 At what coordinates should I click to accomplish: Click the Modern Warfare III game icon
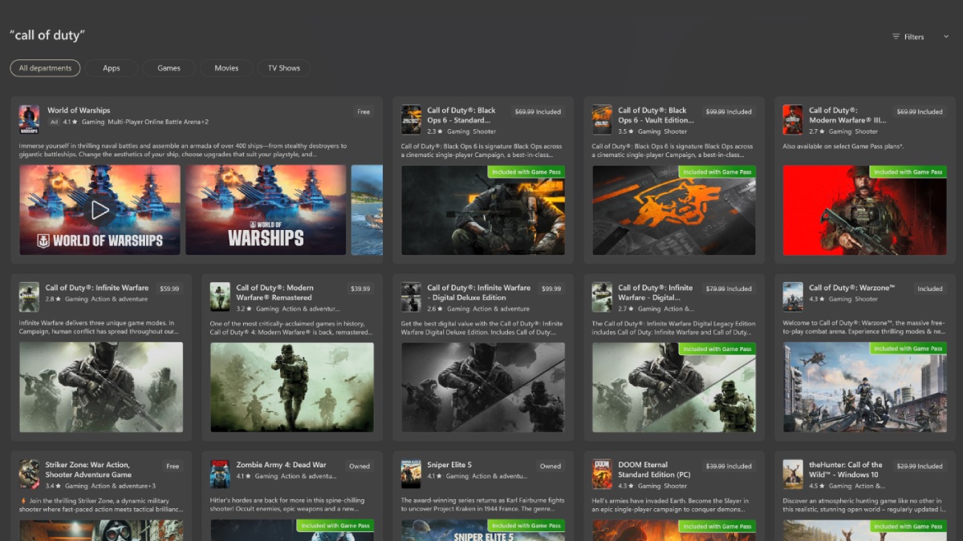click(793, 119)
